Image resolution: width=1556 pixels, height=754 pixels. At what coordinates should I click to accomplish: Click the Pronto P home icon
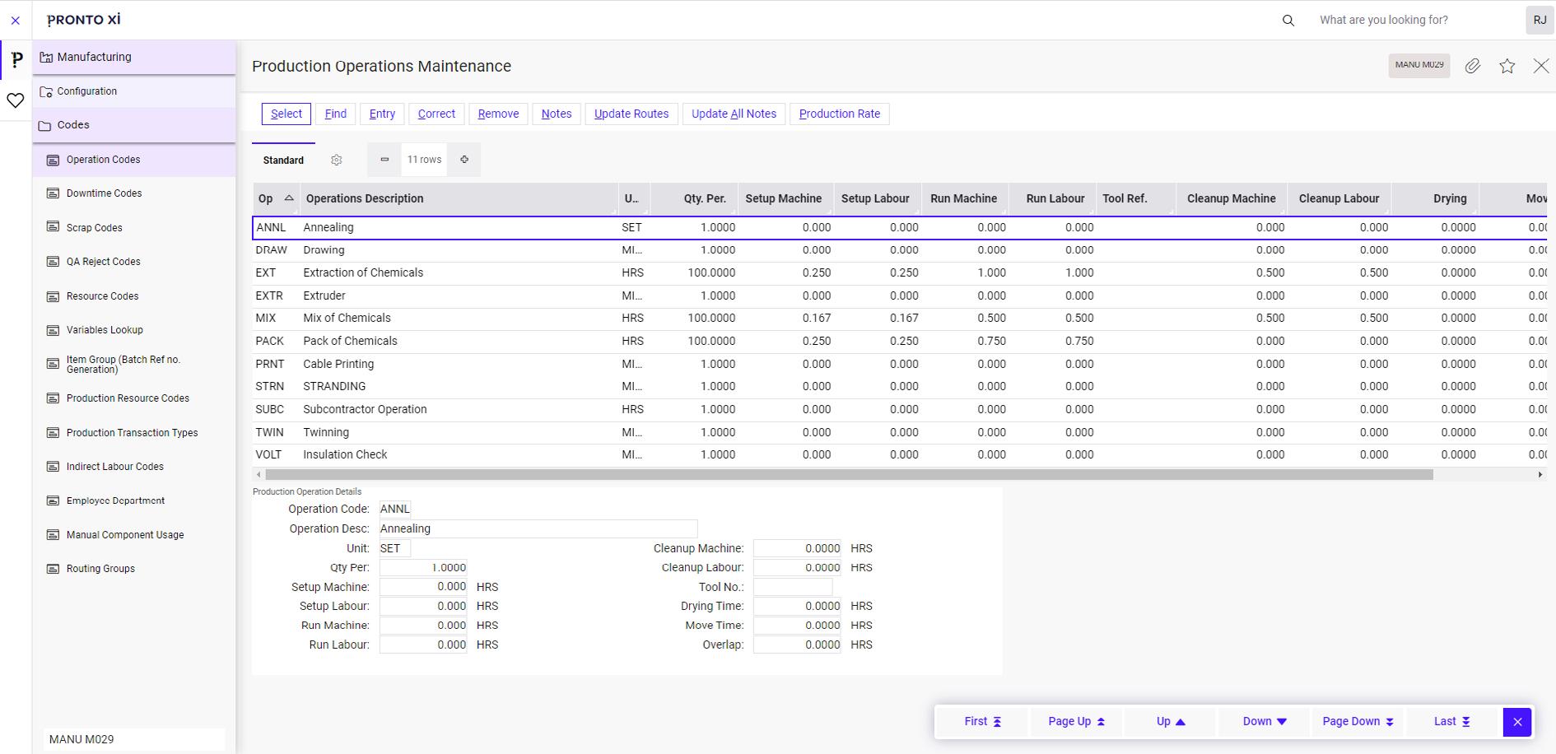(16, 60)
